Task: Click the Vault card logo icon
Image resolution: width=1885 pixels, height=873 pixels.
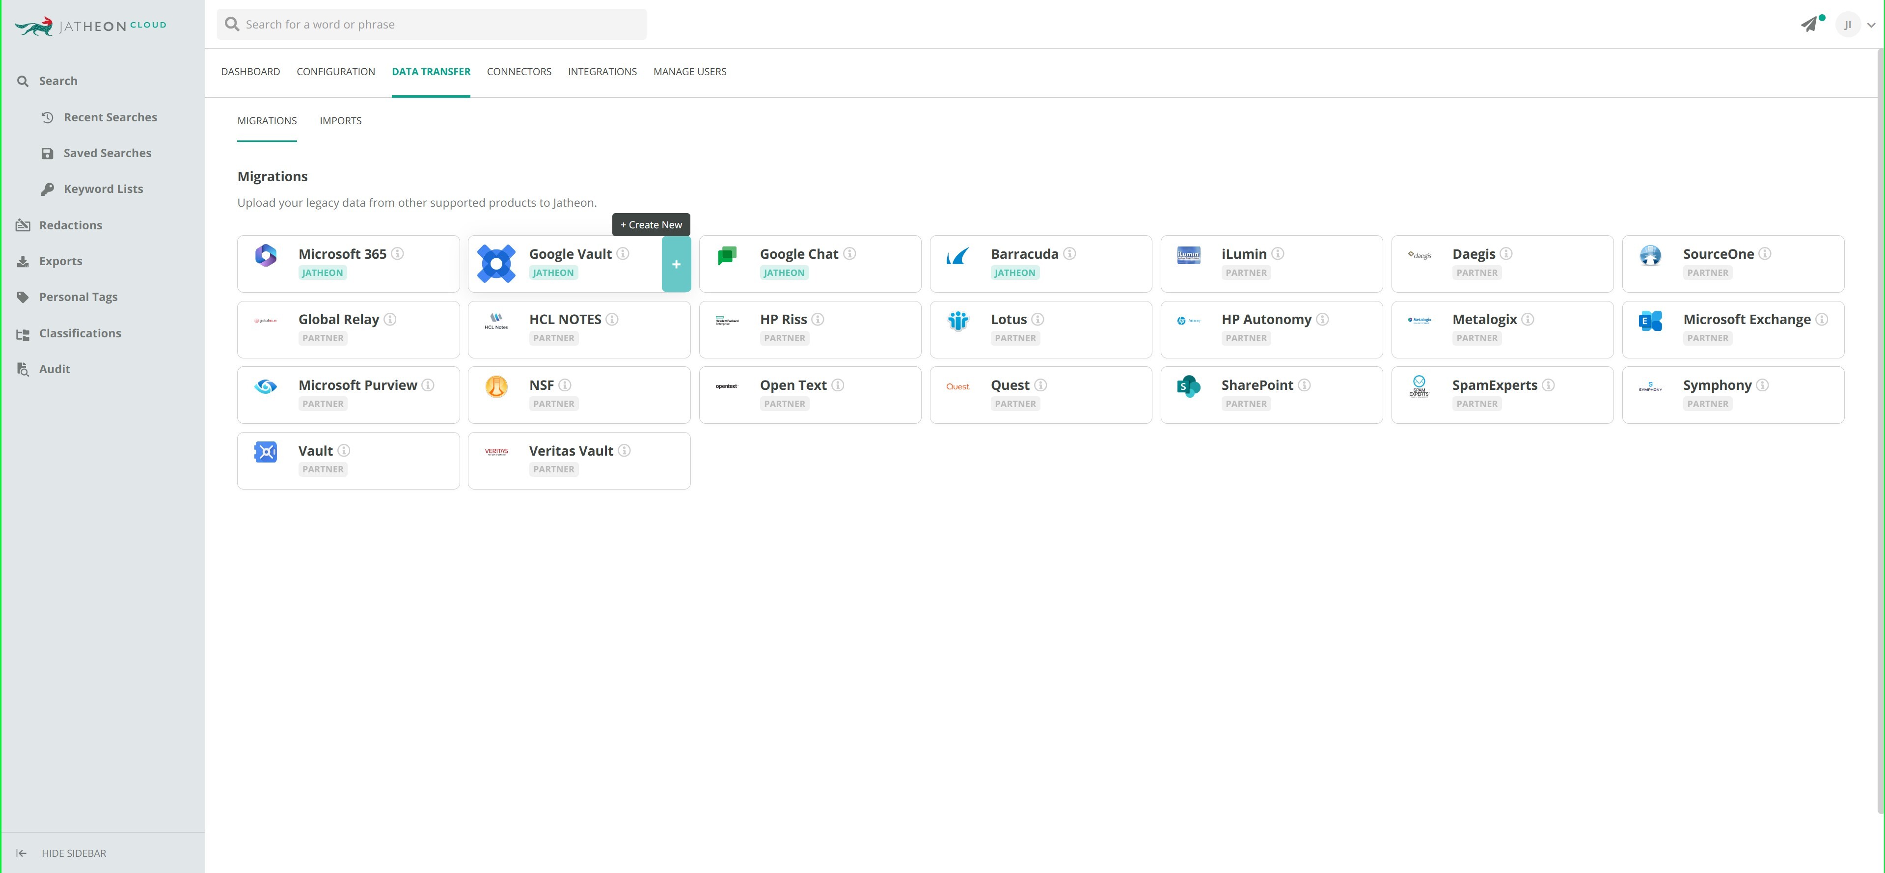Action: [266, 452]
